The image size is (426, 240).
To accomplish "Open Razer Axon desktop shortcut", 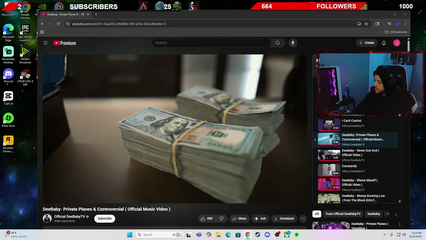I will [x=8, y=120].
